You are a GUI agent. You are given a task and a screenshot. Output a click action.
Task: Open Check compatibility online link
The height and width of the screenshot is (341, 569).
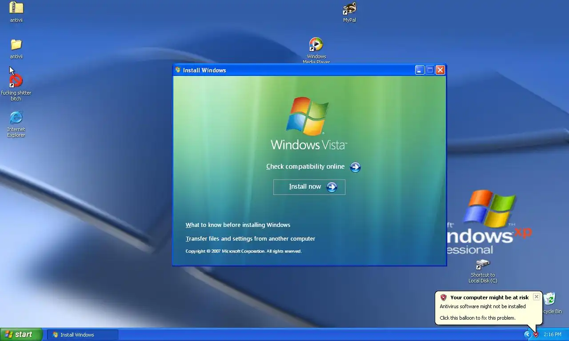[305, 167]
